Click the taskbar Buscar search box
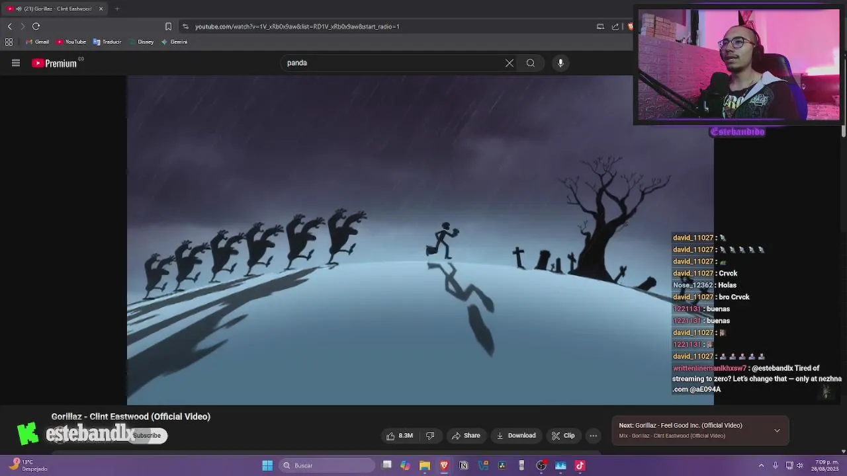This screenshot has height=476, width=847. (x=327, y=465)
